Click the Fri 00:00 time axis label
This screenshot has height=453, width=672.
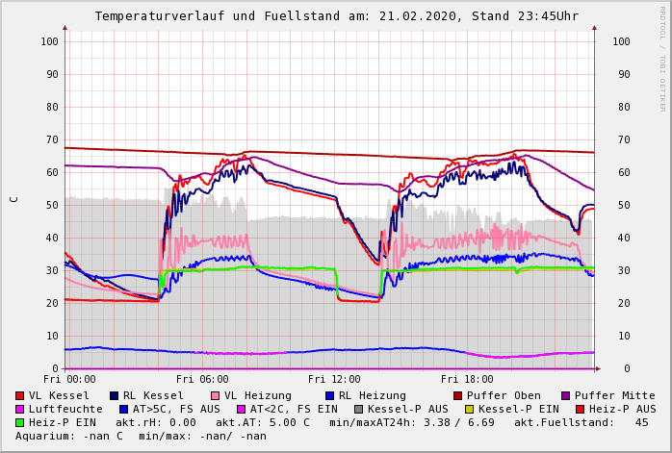[69, 380]
